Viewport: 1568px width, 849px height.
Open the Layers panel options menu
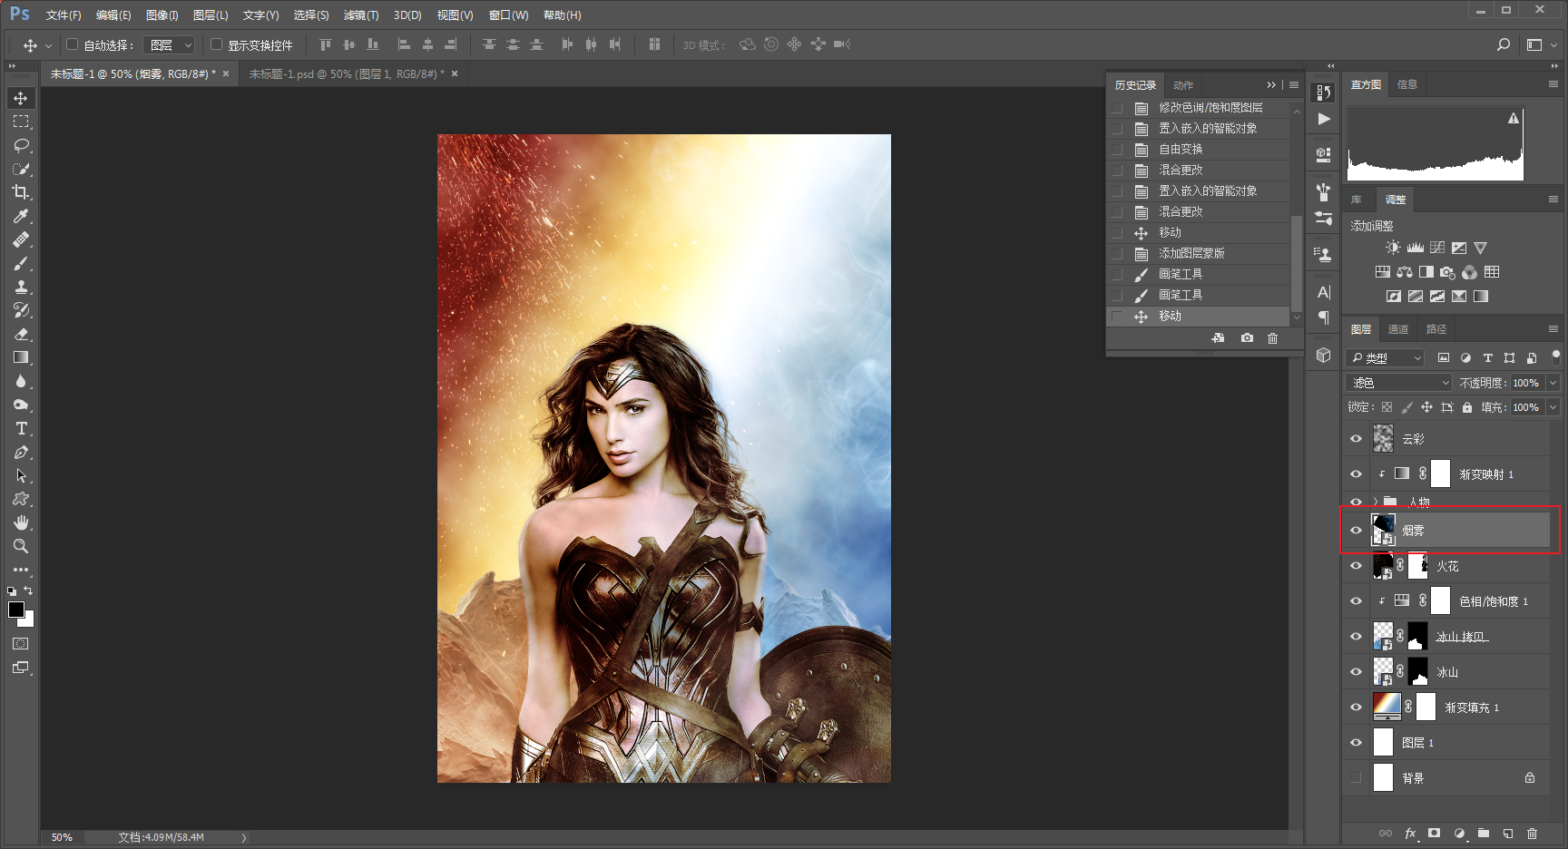click(1553, 328)
